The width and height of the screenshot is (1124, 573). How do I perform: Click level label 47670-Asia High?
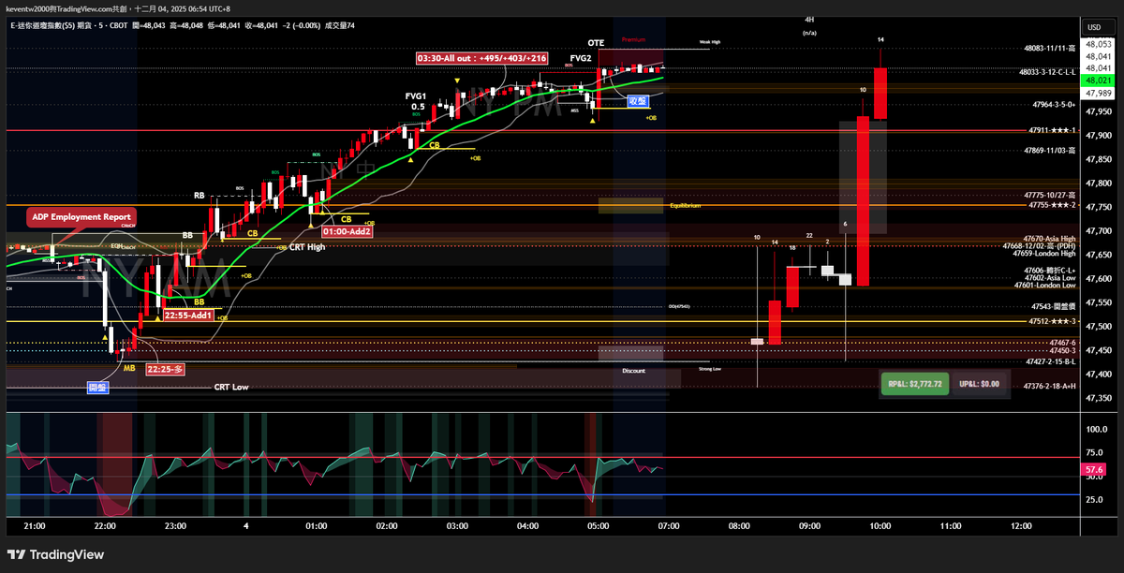(x=1050, y=239)
